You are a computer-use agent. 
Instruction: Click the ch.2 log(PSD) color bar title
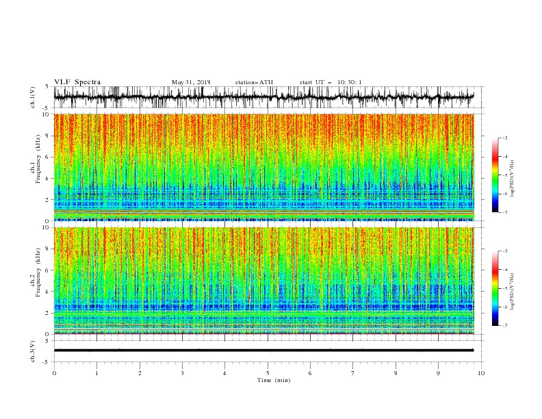point(513,292)
